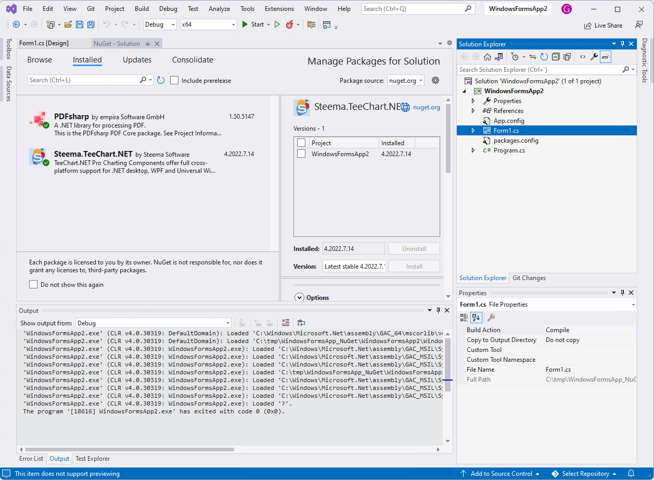Open the Package source nuget.org dropdown
This screenshot has width=654, height=480.
pos(406,80)
